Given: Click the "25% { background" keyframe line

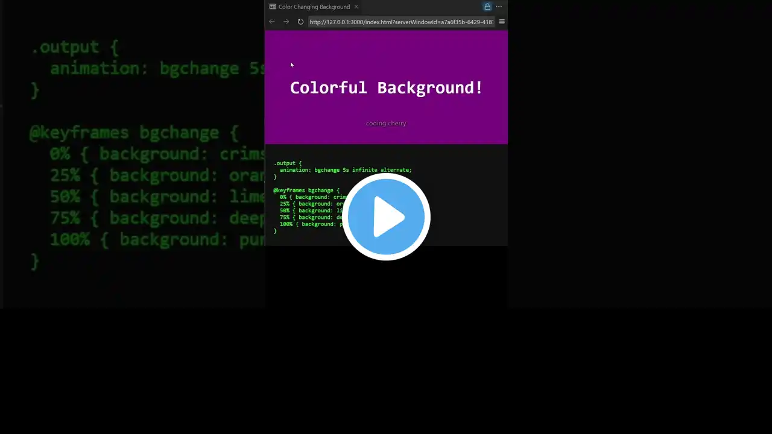Looking at the screenshot, I should 311,204.
